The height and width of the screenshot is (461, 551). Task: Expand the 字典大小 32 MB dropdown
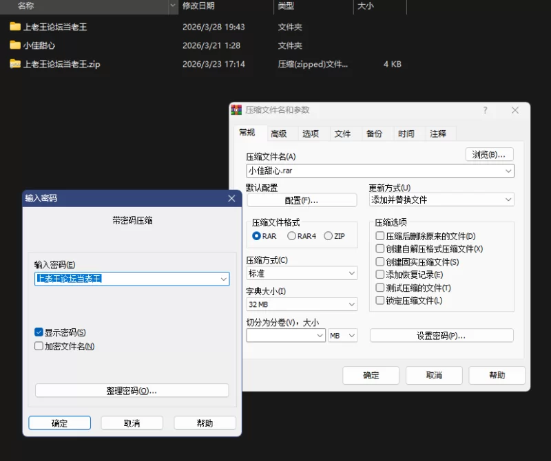click(x=351, y=304)
